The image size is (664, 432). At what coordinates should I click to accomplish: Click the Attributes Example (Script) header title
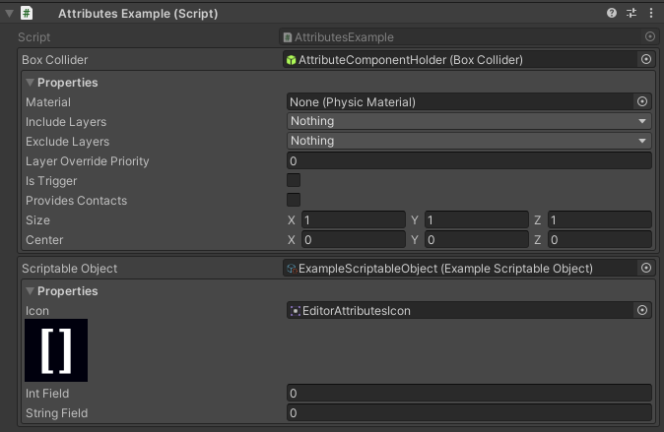[138, 14]
